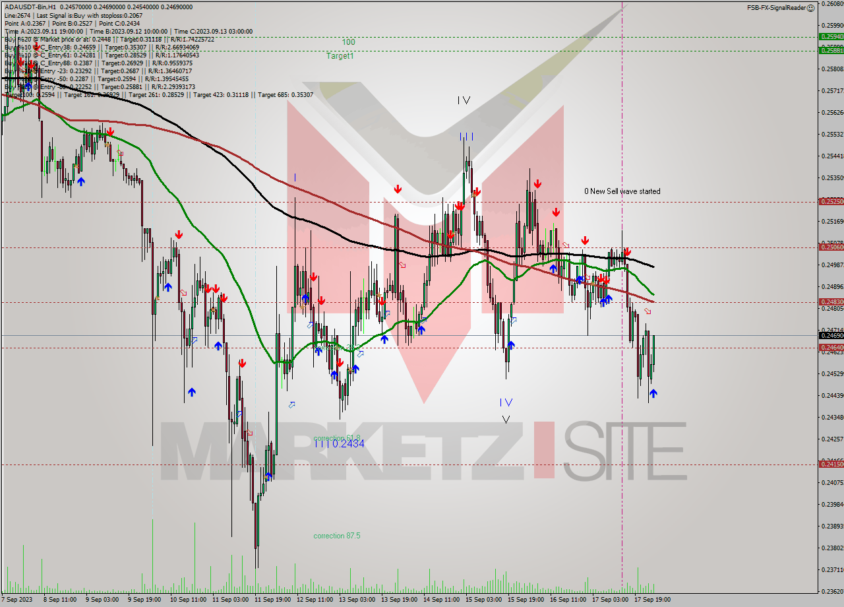Select the red 0.24150 price level tag

tap(831, 464)
